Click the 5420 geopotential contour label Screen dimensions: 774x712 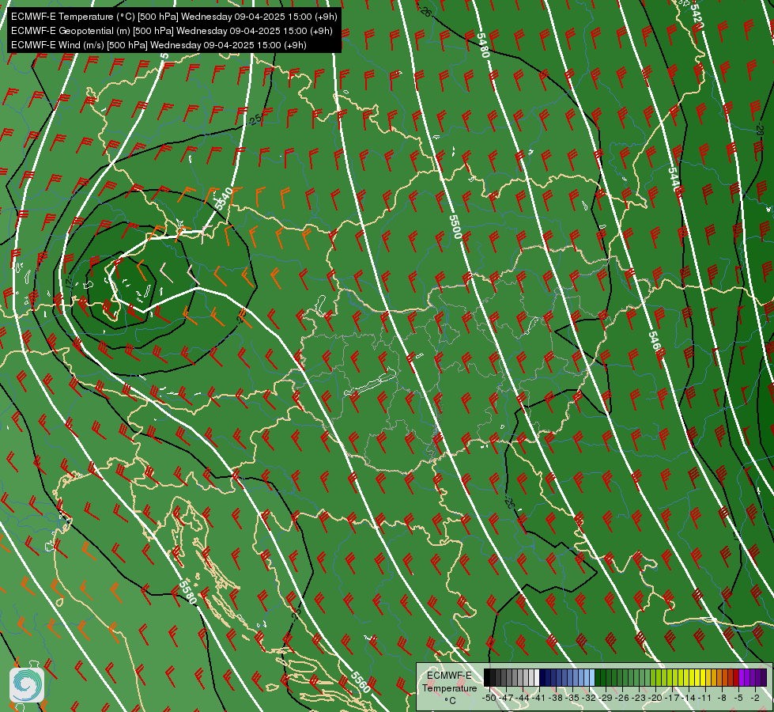click(697, 16)
